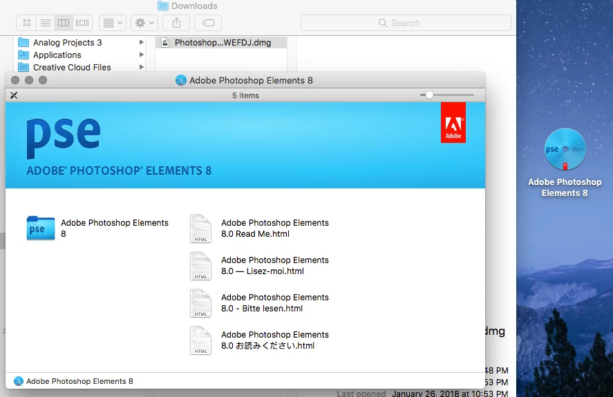Image resolution: width=613 pixels, height=397 pixels.
Task: Click the Creative Cloud Files folder icon
Action: (24, 67)
